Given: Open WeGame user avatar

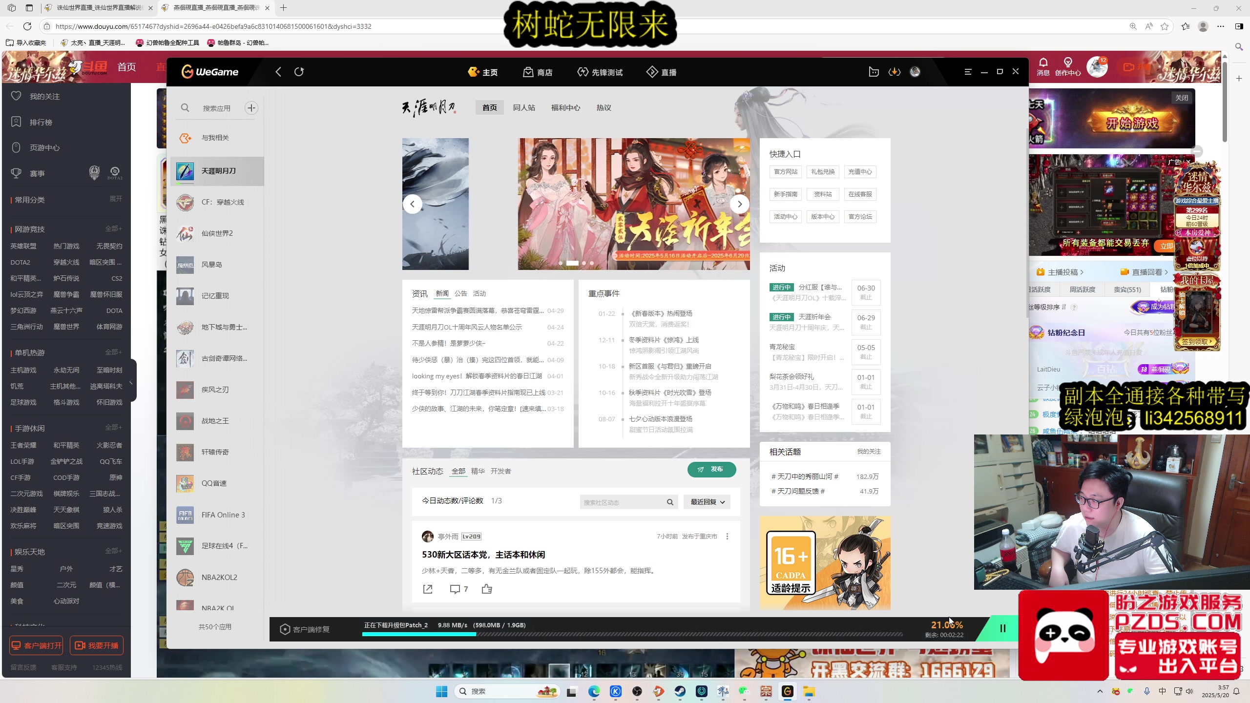Looking at the screenshot, I should click(915, 72).
